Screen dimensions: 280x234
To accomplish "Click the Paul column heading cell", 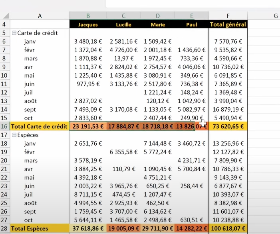I will tap(192, 24).
